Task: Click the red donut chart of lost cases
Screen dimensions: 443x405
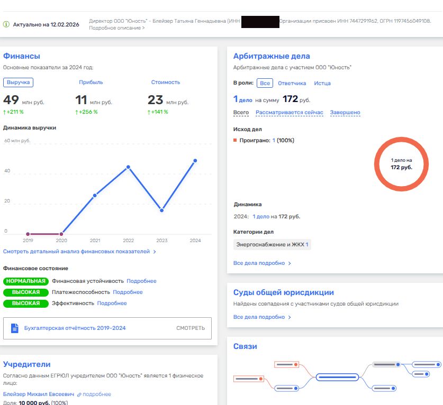Action: tap(401, 163)
